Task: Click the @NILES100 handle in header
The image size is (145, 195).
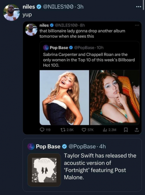Action: [58, 7]
